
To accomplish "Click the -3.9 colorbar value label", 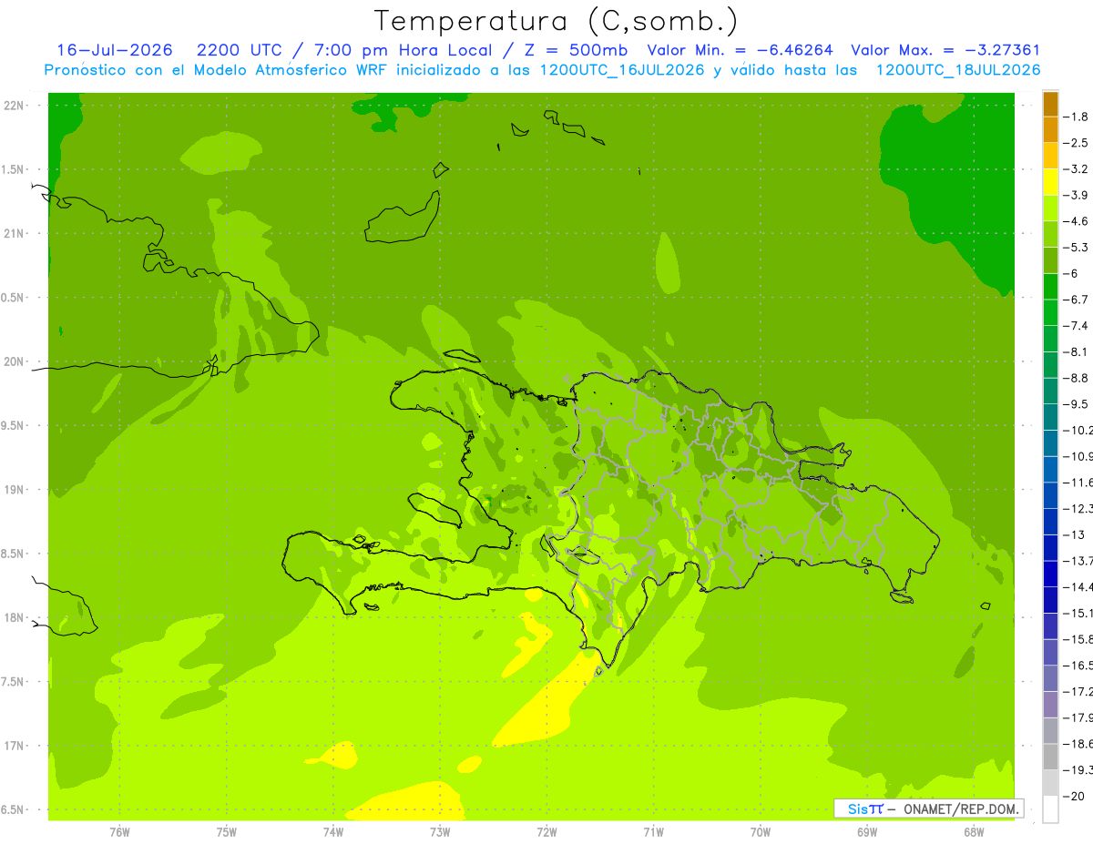I will pos(1078,195).
